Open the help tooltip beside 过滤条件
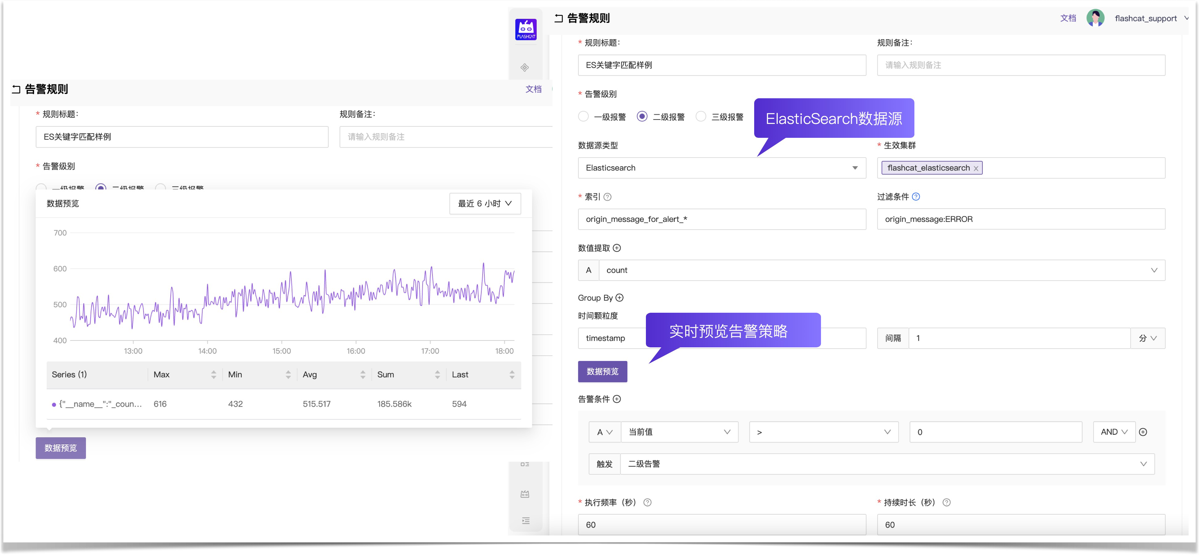Viewport: 1199px width, 555px height. tap(916, 197)
